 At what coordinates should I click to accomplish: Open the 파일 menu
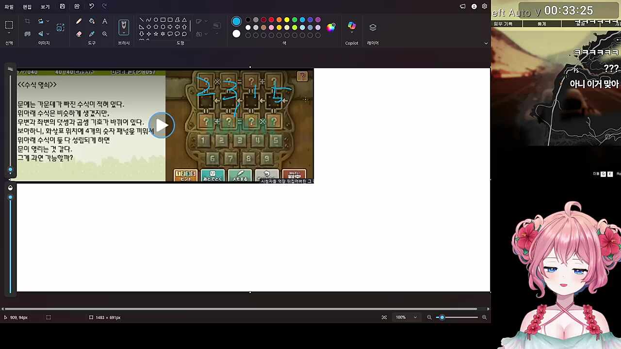tap(9, 7)
